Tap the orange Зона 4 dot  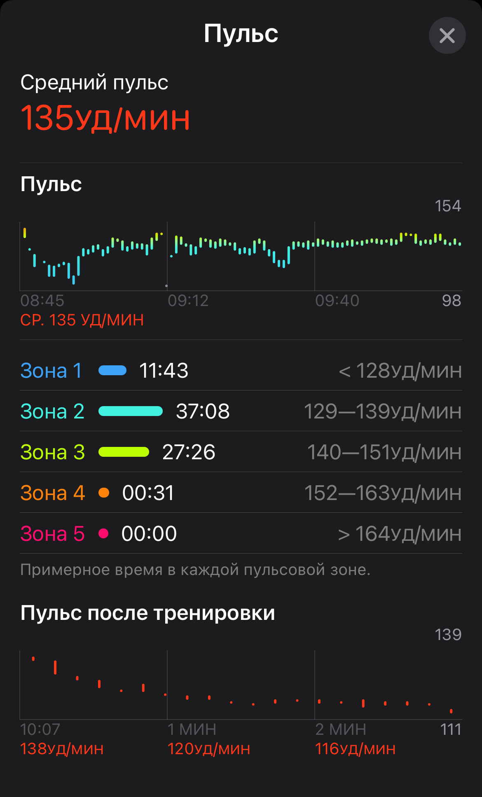pyautogui.click(x=104, y=493)
